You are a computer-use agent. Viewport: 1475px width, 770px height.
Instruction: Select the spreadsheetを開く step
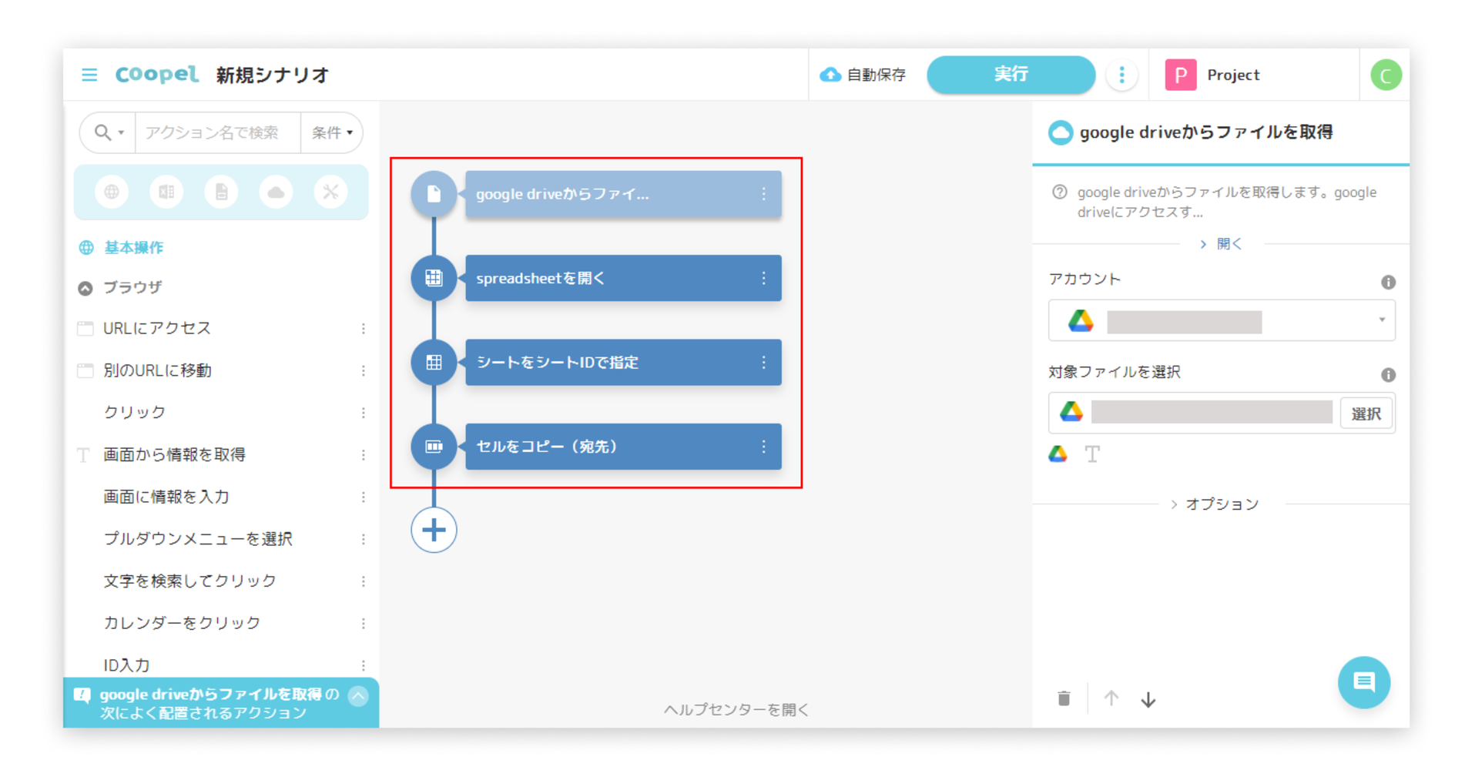click(623, 278)
